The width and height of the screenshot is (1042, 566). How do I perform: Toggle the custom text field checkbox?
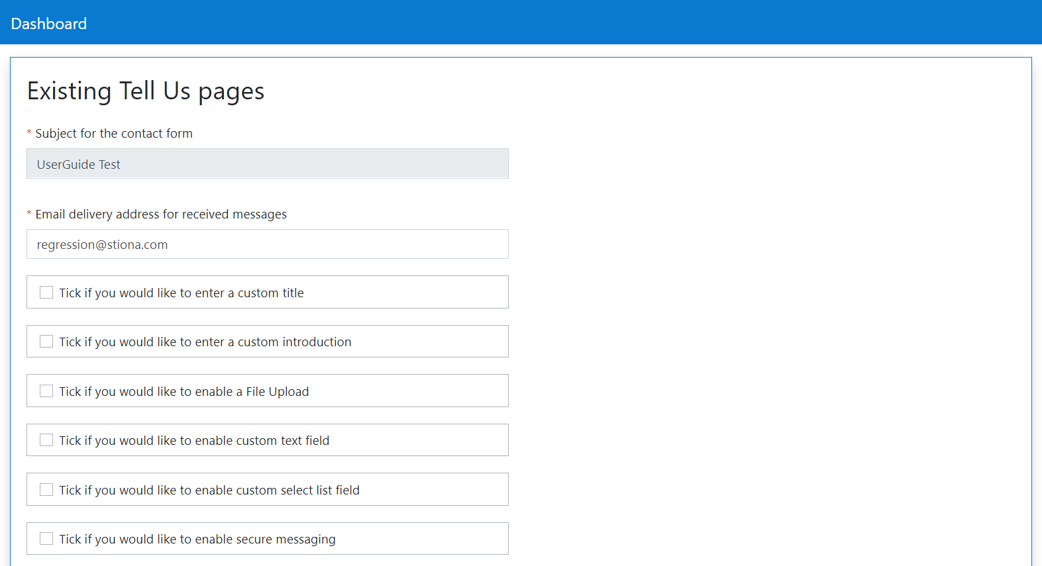tap(46, 440)
